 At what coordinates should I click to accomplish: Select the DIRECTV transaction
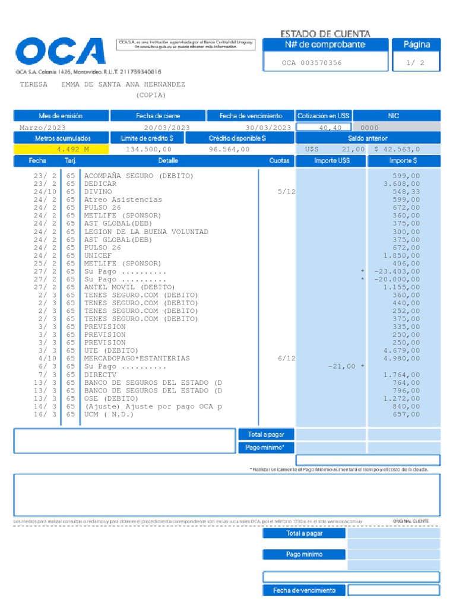pyautogui.click(x=100, y=375)
